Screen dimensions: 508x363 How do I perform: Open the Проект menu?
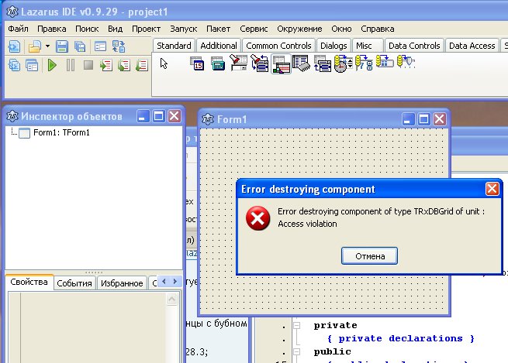[x=146, y=28]
